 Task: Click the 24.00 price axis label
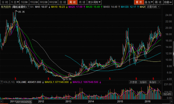(168, 15)
